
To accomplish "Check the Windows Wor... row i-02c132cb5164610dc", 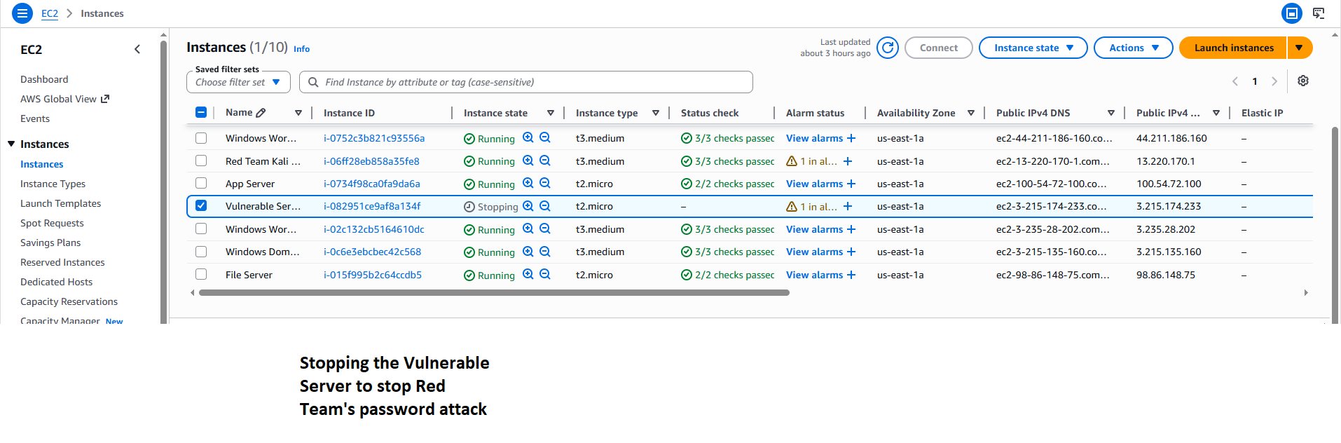I will (201, 229).
